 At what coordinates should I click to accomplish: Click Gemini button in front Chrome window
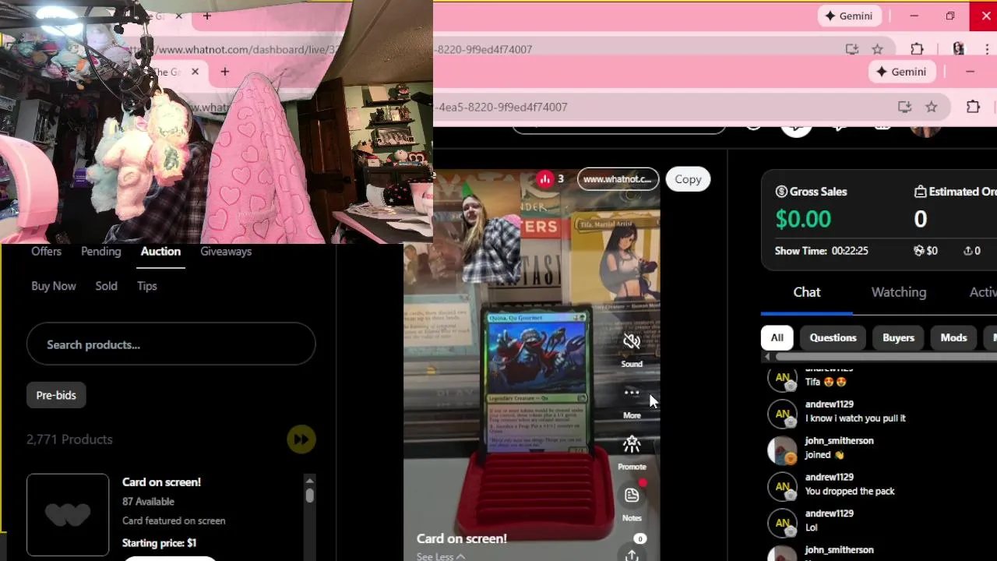tap(902, 72)
